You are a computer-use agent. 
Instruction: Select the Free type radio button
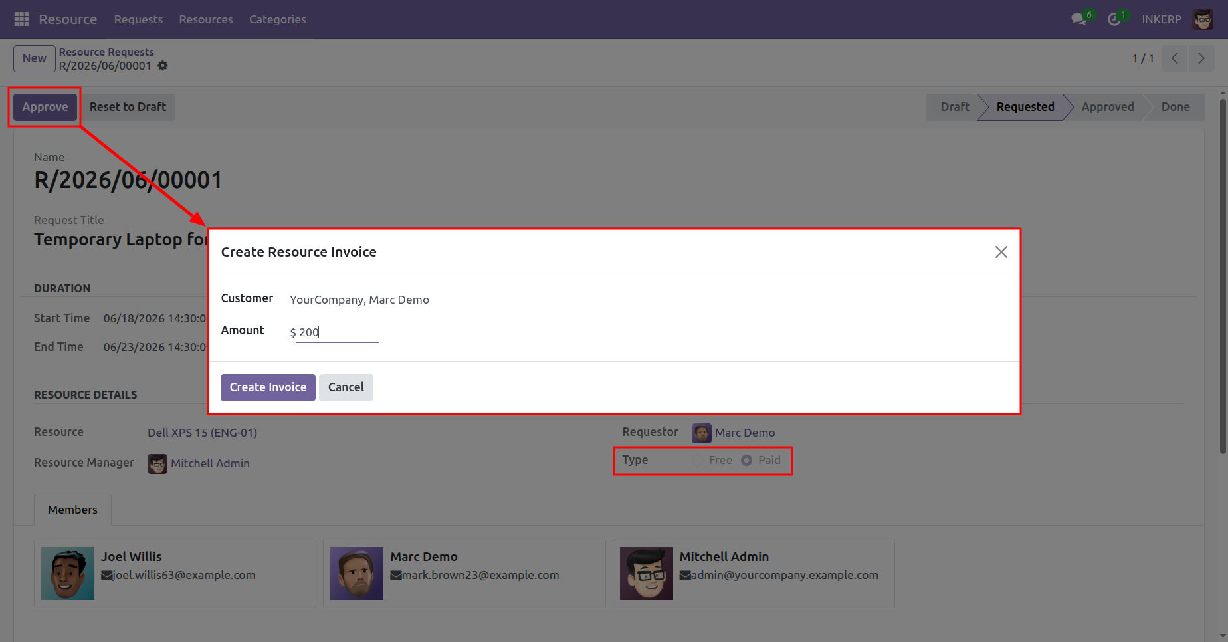pyautogui.click(x=697, y=460)
